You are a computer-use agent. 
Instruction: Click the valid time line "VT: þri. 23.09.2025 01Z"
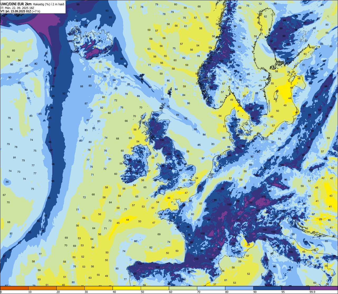point(16,11)
